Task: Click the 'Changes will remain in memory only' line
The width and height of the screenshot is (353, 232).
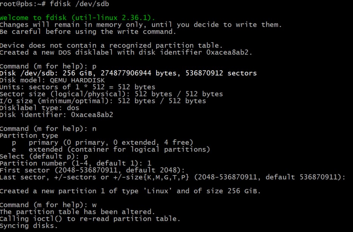Action: (x=140, y=25)
